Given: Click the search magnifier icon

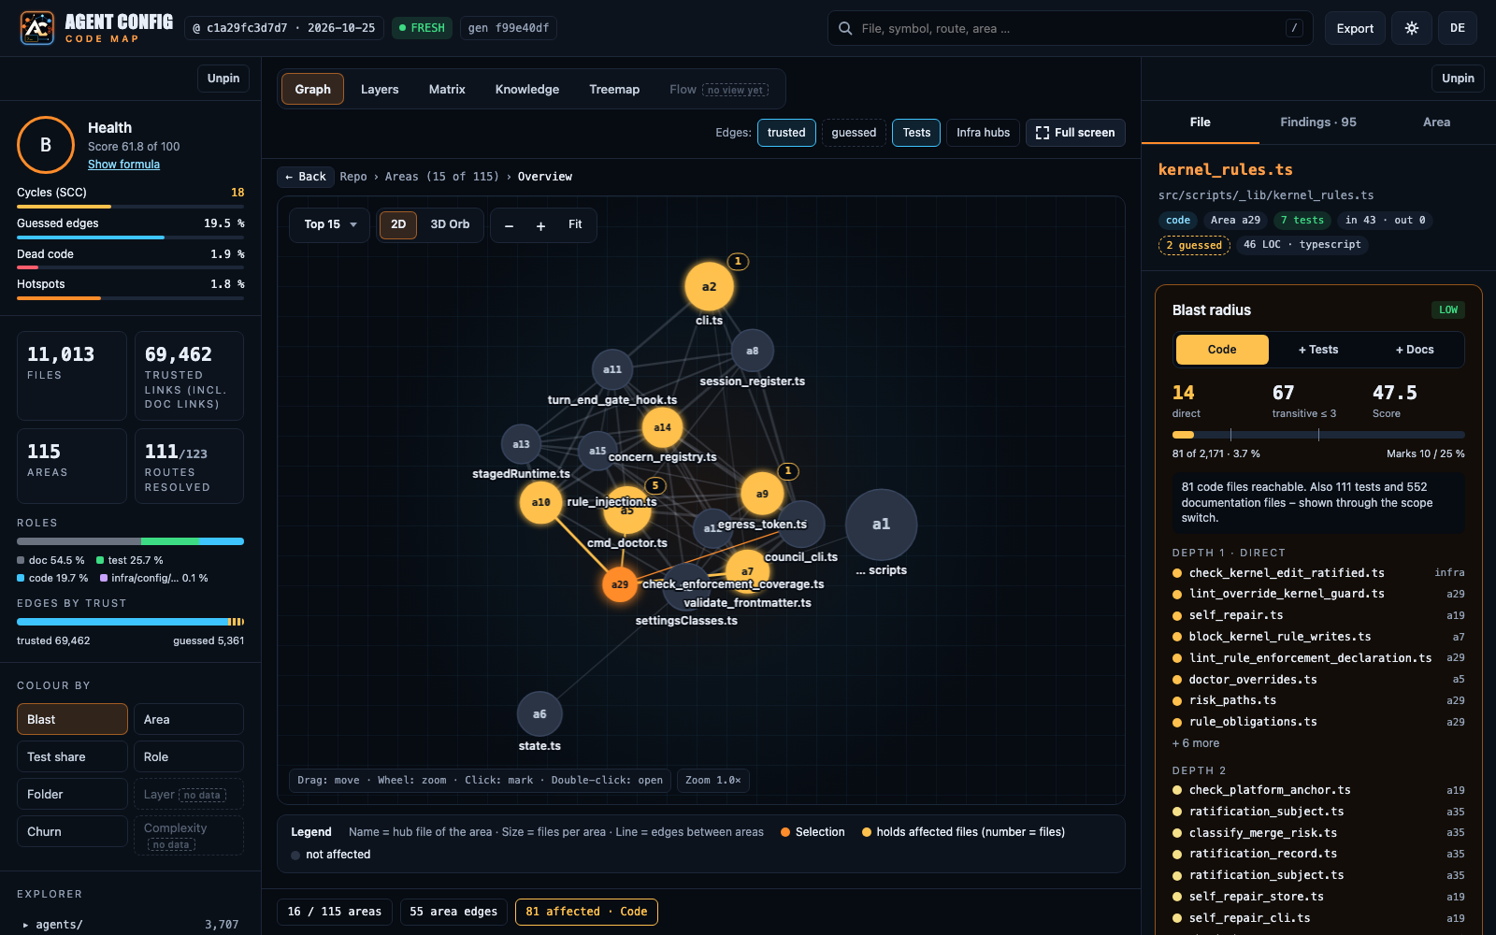Looking at the screenshot, I should [x=845, y=28].
